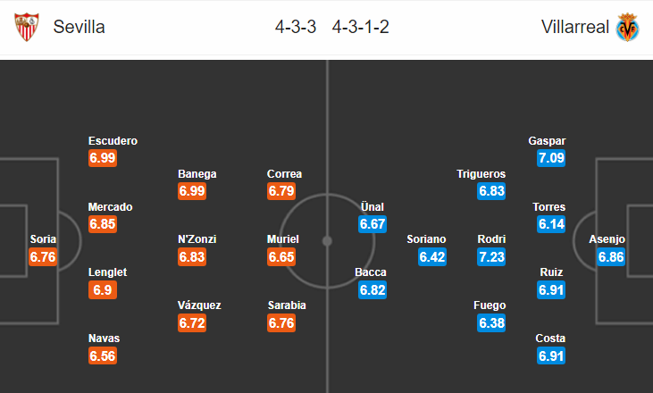Click player name Muriel
The width and height of the screenshot is (653, 393).
(x=283, y=239)
